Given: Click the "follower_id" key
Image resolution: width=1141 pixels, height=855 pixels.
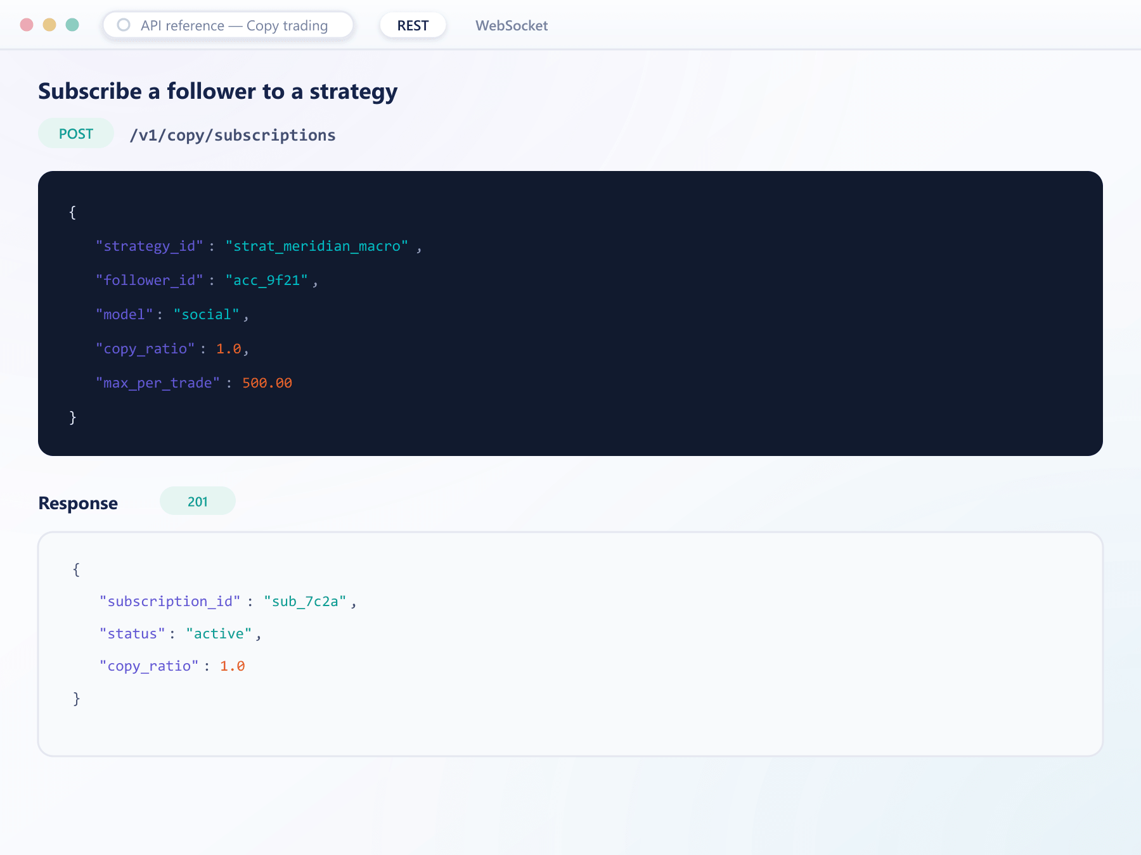Looking at the screenshot, I should tap(150, 280).
